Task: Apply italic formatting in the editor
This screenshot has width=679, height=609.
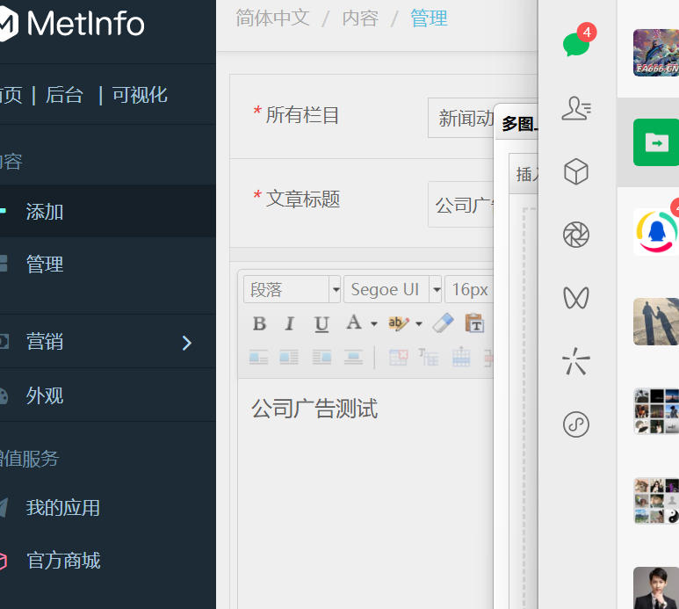Action: pyautogui.click(x=290, y=323)
